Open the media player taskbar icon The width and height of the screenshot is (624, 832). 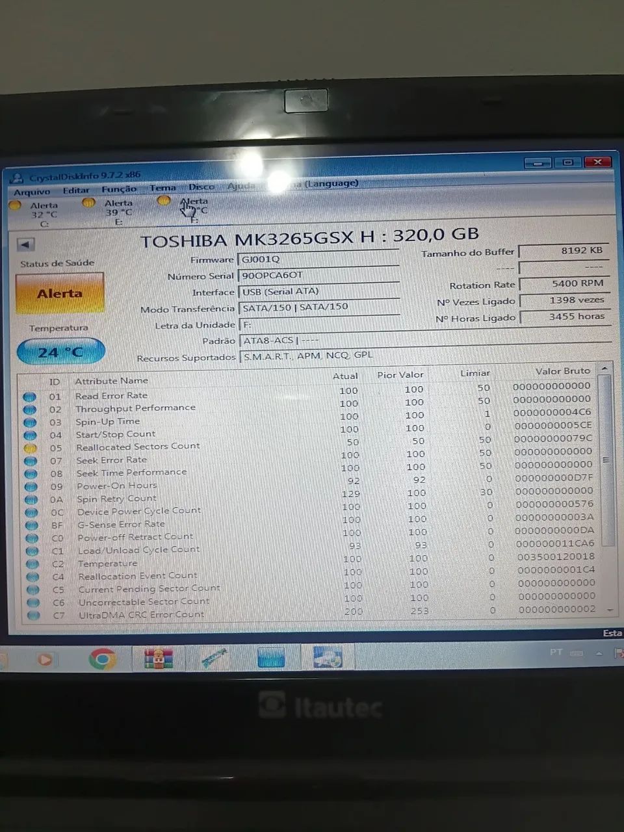click(x=45, y=660)
